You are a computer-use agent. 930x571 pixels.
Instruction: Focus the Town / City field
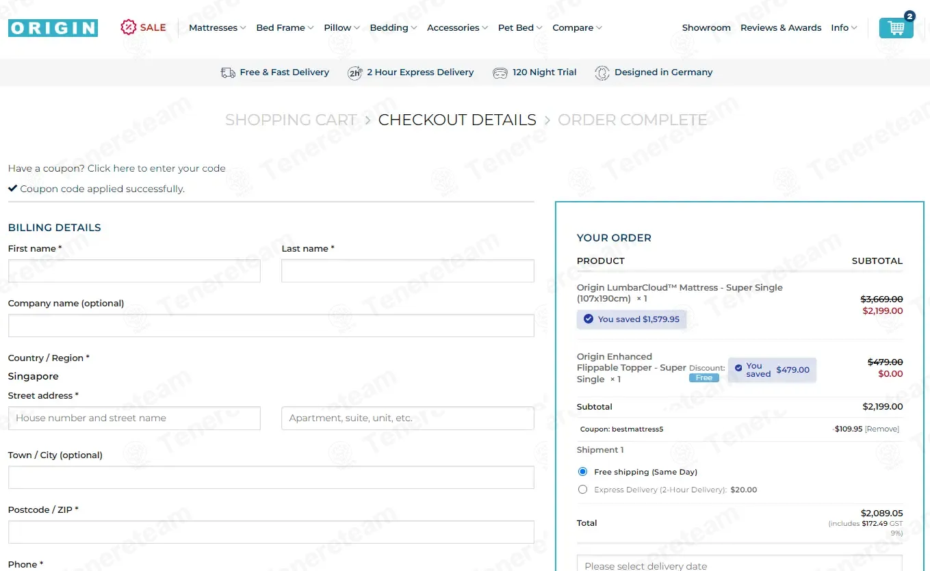[x=271, y=477]
